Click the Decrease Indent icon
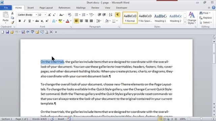Viewport: 216px width, 121px height. (99, 15)
